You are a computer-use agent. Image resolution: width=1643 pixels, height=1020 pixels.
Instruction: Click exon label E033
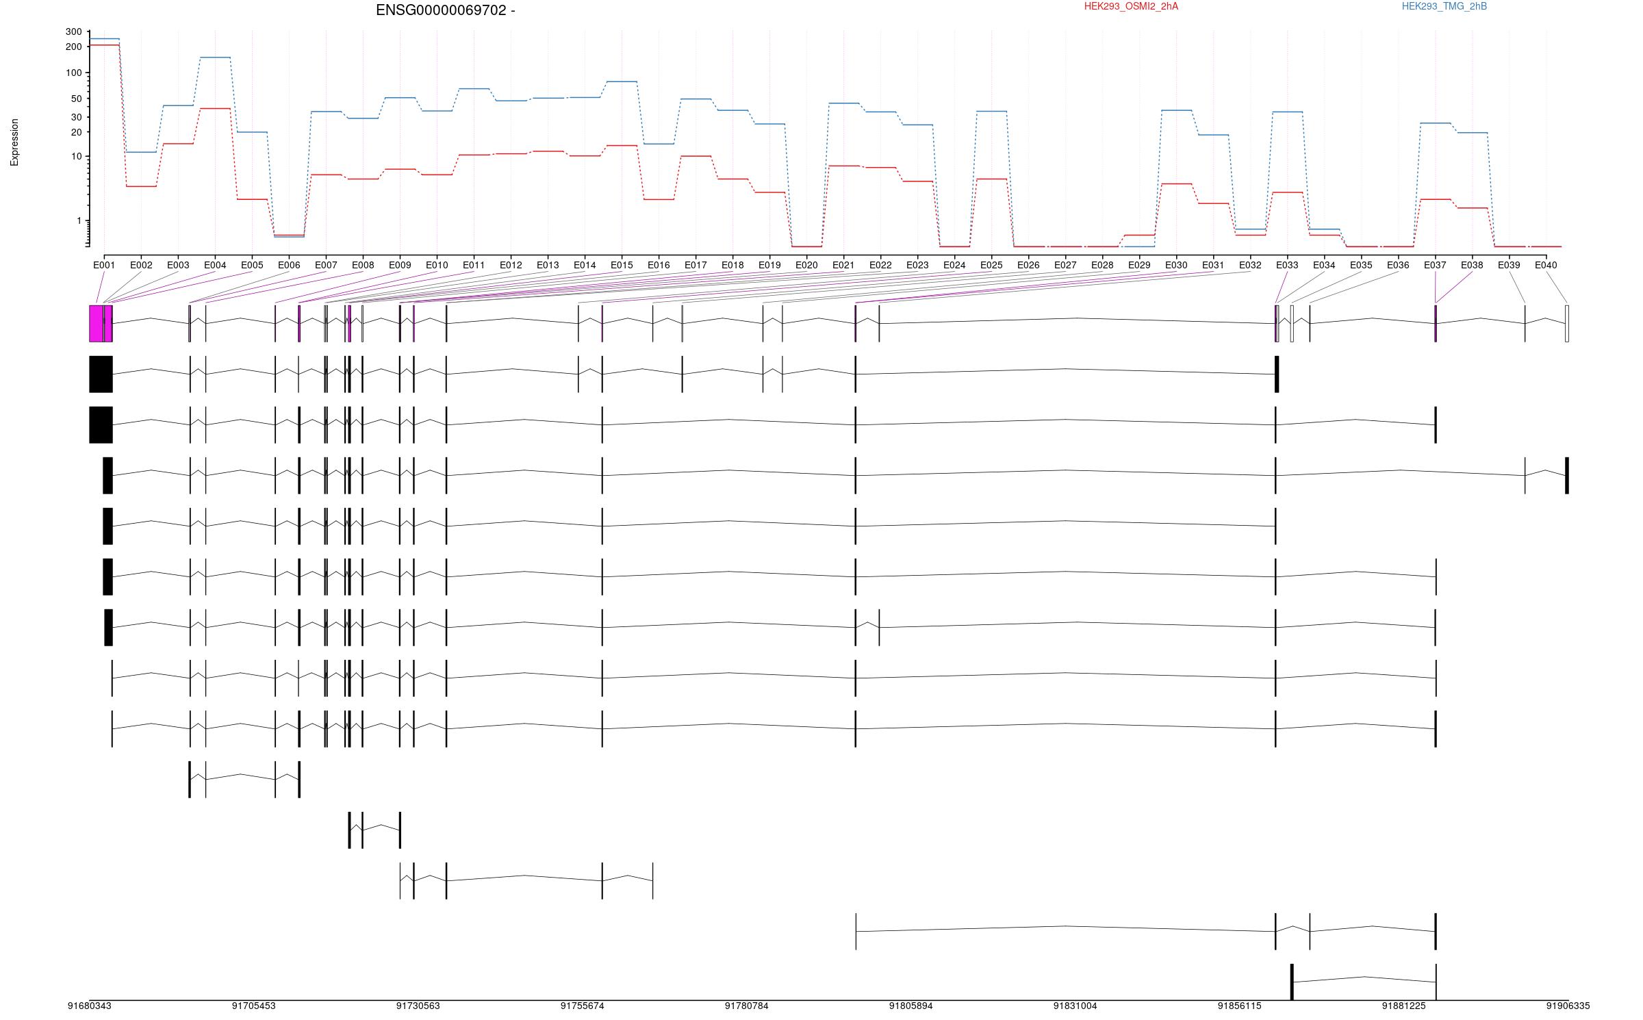coord(1287,265)
